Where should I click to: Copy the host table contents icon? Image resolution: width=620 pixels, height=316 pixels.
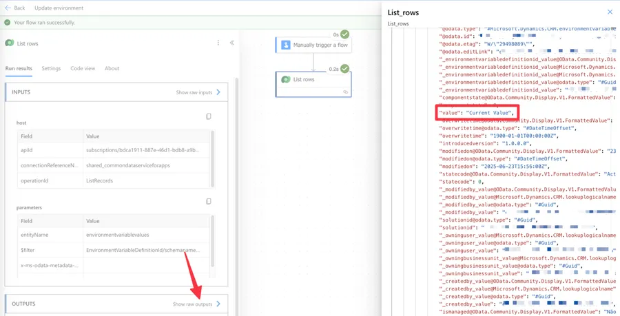pos(209,116)
